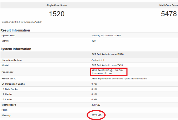Select the Single-Core Score heading
178x120 pixels.
[57, 5]
